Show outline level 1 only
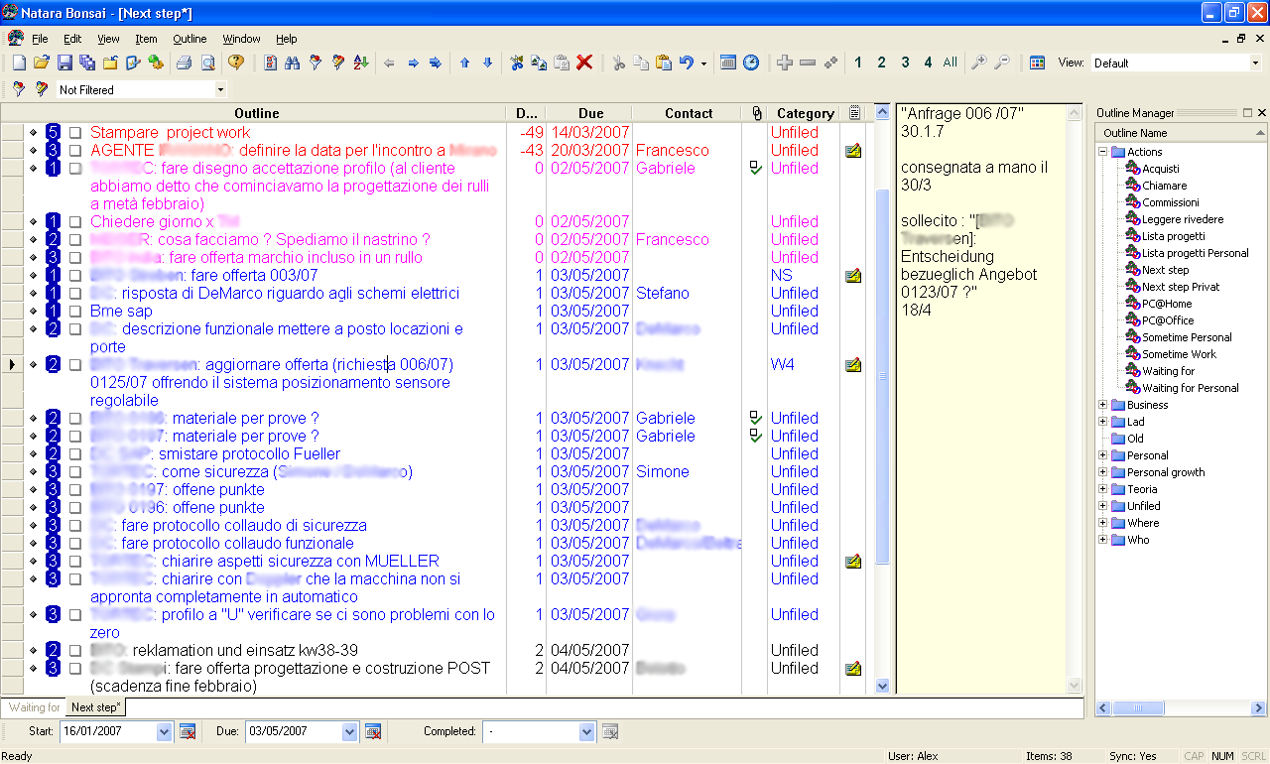The height and width of the screenshot is (764, 1270). click(x=858, y=63)
